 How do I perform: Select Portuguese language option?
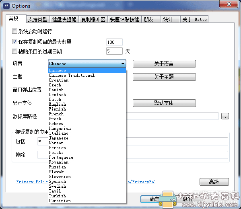(87, 157)
